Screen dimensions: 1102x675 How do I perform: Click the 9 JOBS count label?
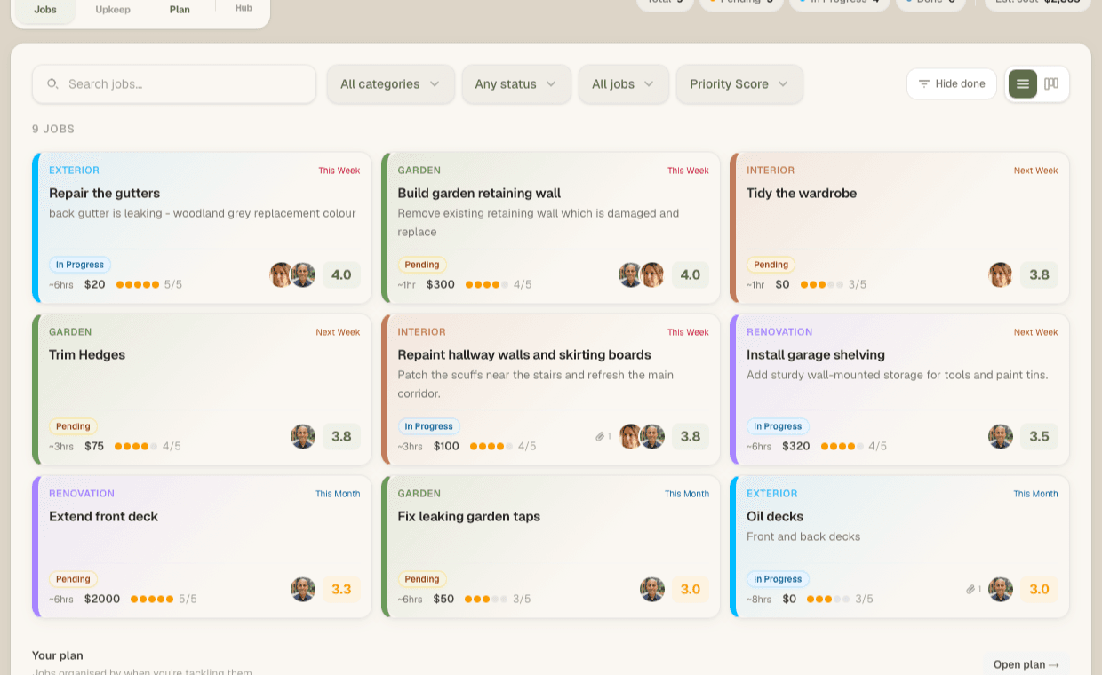click(x=53, y=129)
